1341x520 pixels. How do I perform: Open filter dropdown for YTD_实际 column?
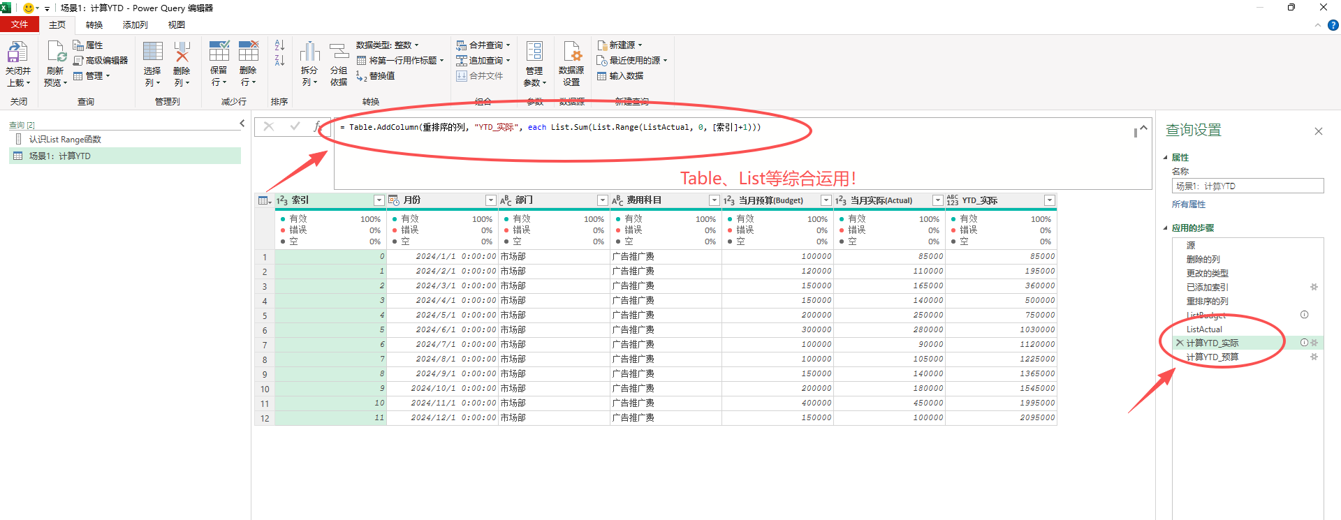[x=1049, y=200]
